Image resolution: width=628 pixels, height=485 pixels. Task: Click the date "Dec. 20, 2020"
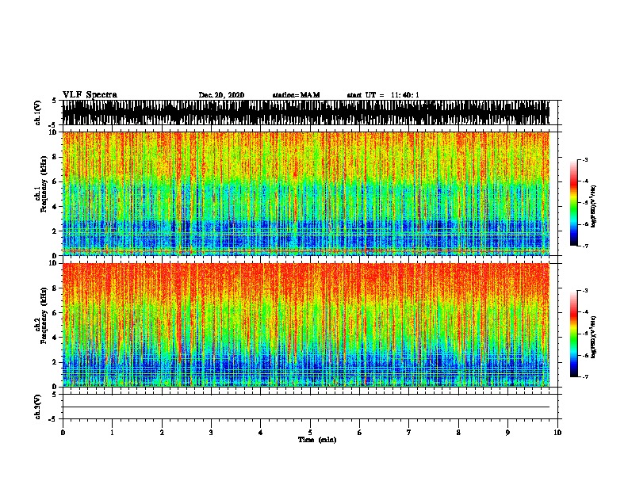click(221, 95)
